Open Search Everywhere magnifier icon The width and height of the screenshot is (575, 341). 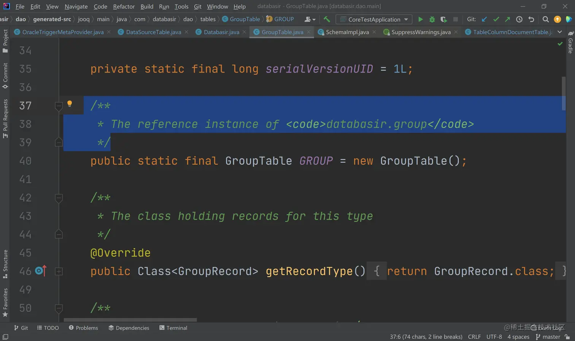pos(545,19)
